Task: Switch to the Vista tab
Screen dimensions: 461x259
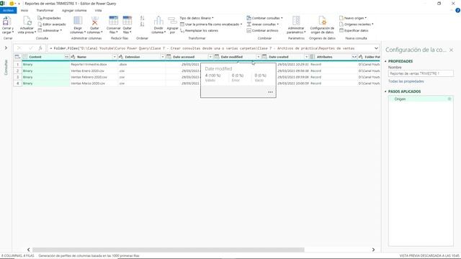Action: [98, 10]
